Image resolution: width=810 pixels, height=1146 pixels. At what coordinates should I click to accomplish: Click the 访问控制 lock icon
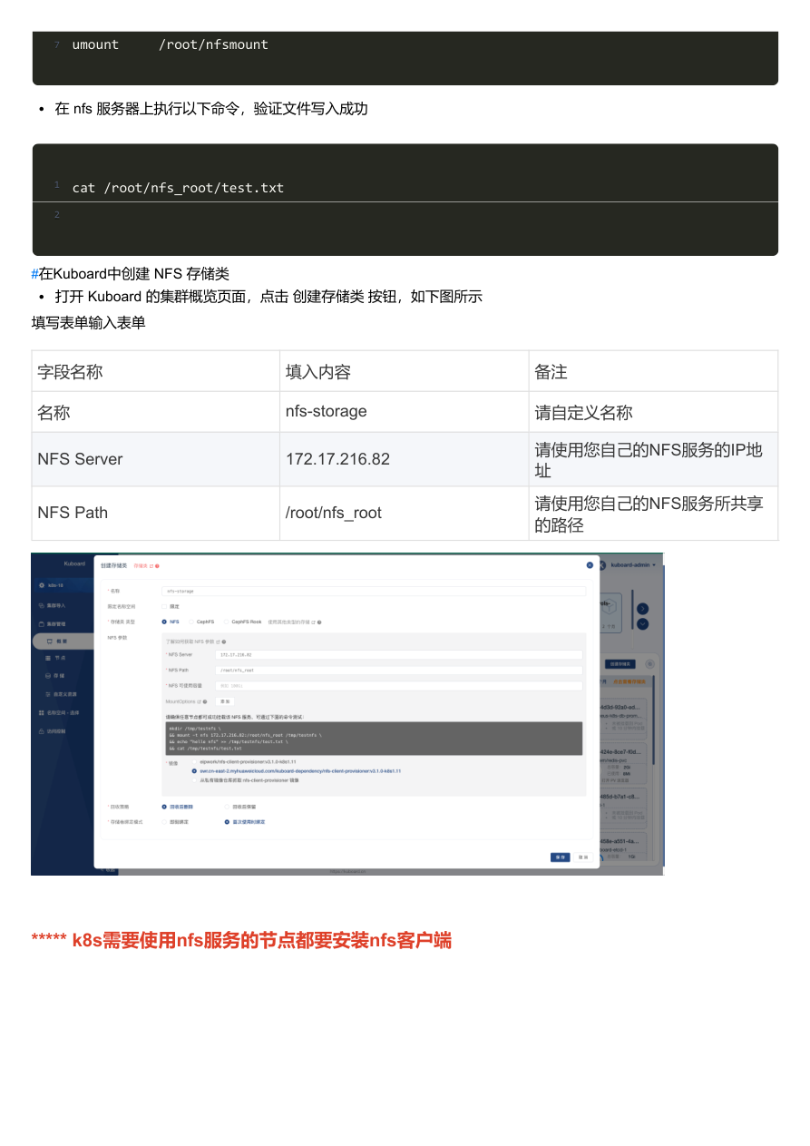point(41,730)
